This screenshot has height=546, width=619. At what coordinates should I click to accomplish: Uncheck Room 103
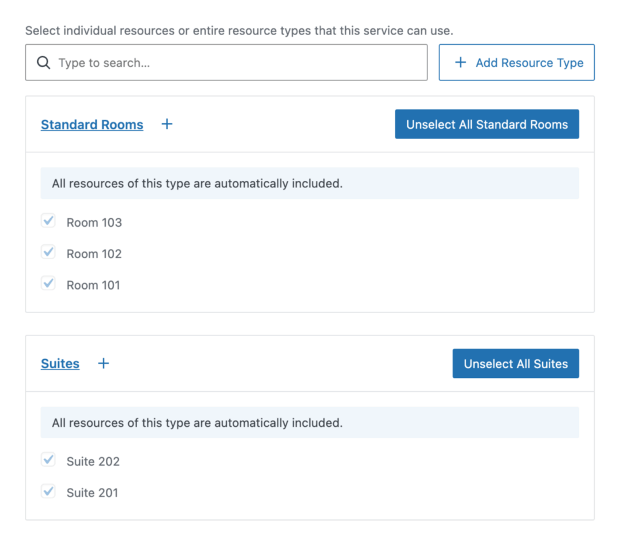pos(48,221)
